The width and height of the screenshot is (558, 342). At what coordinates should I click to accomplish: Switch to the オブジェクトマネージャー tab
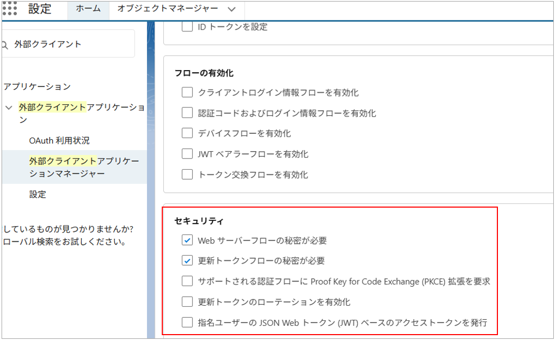[168, 9]
